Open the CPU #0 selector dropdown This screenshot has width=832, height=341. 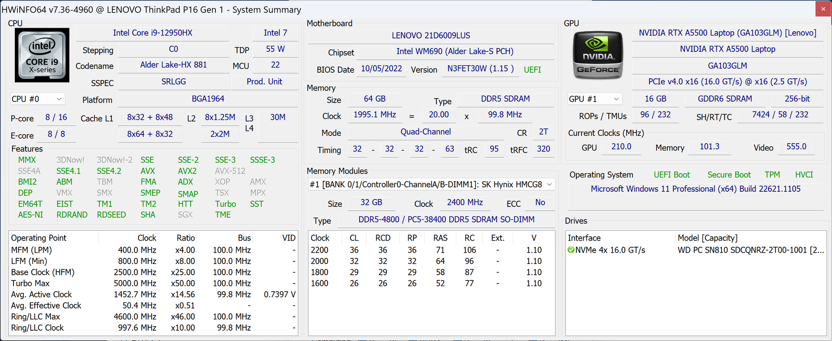click(x=38, y=99)
